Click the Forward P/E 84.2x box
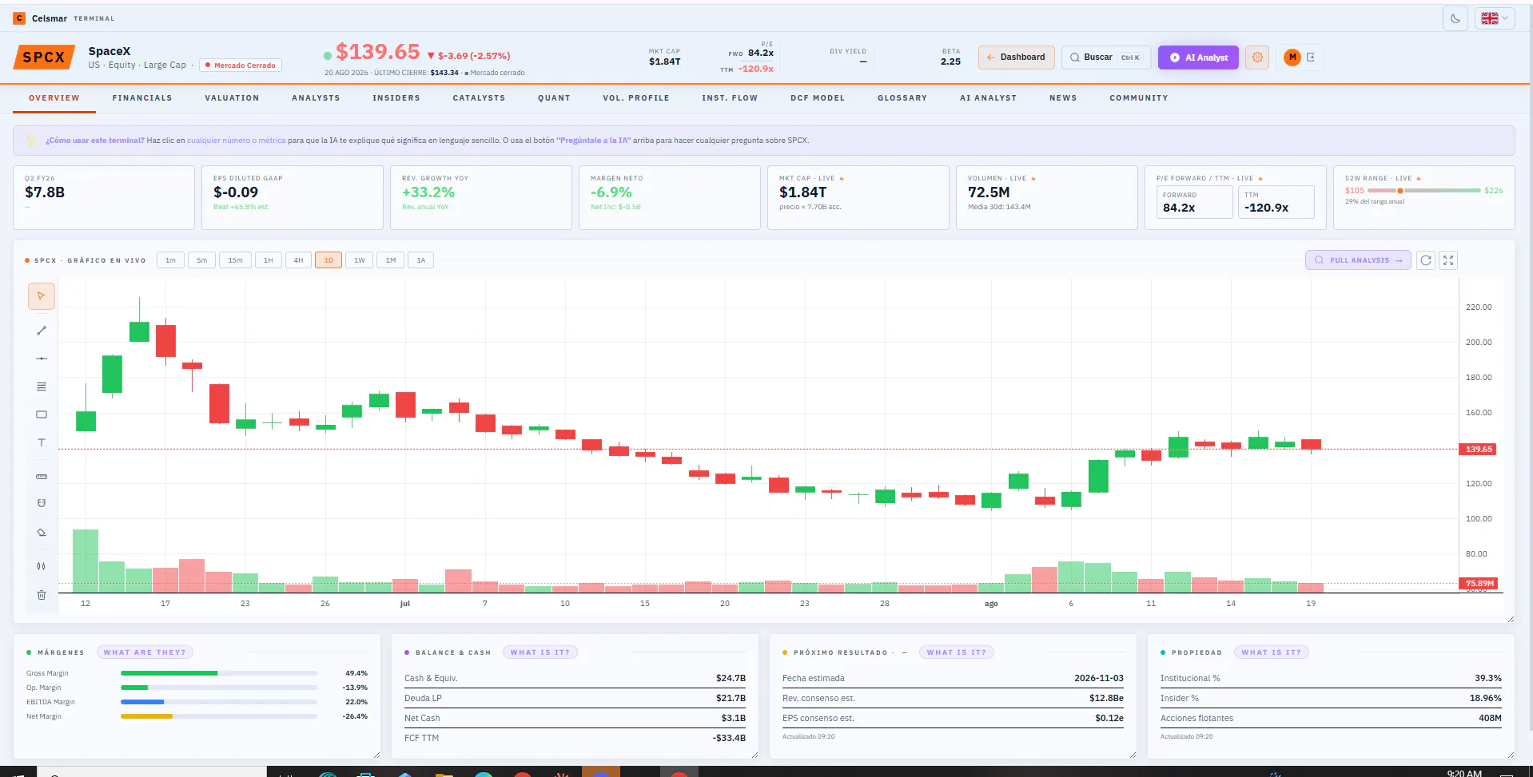The image size is (1533, 777). point(1195,202)
